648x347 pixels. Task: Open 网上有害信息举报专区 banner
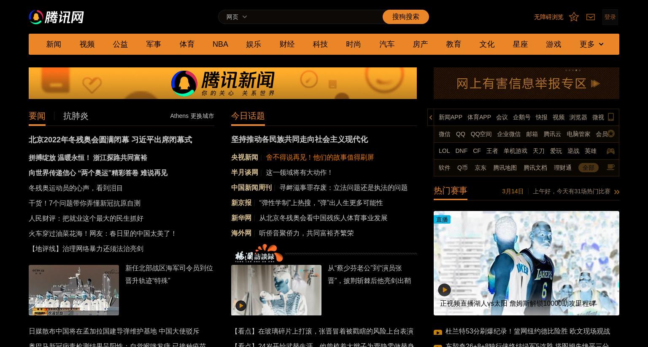[526, 83]
